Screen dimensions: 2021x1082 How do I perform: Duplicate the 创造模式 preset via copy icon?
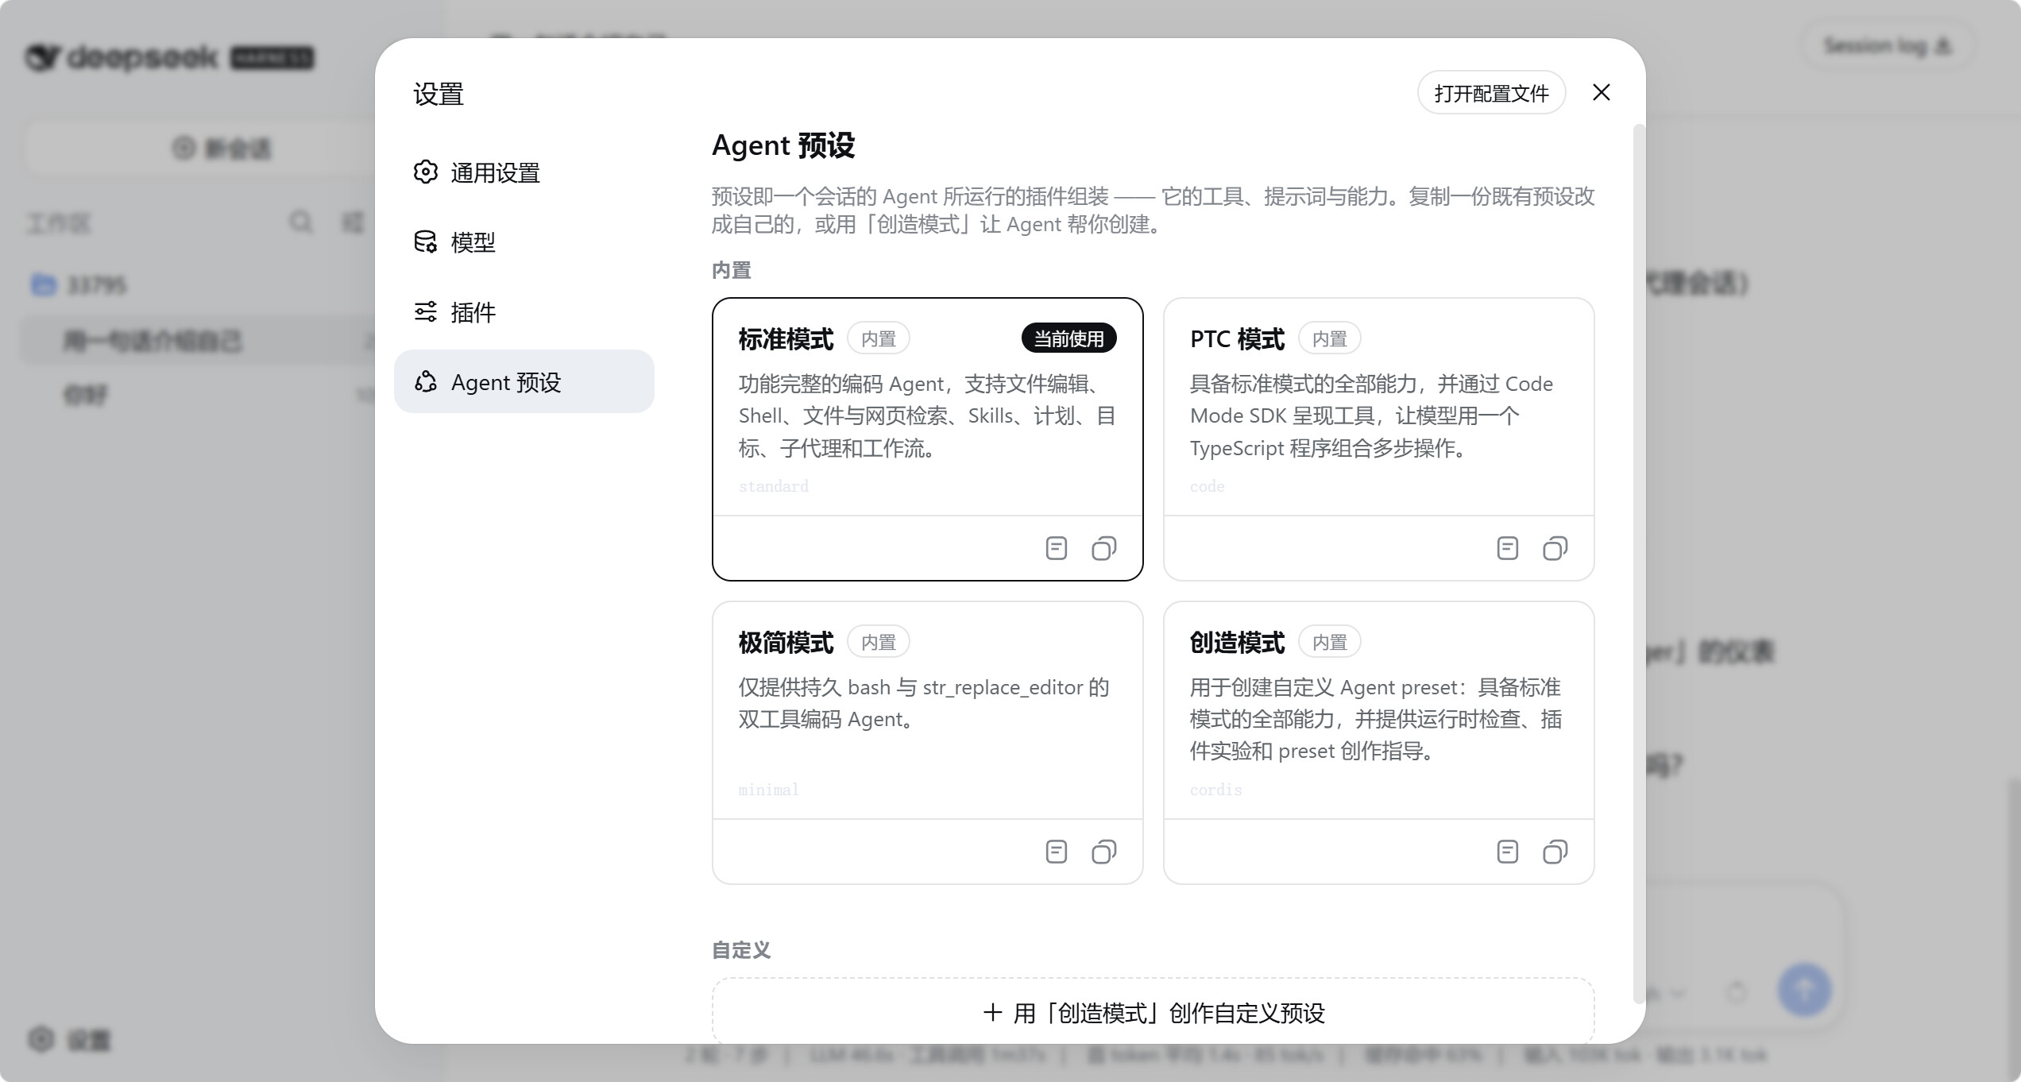tap(1555, 852)
